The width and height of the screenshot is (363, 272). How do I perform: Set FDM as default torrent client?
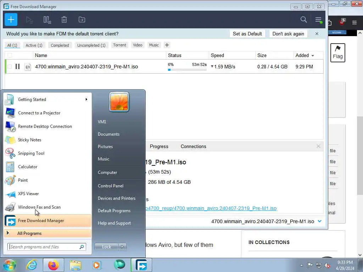click(x=247, y=34)
